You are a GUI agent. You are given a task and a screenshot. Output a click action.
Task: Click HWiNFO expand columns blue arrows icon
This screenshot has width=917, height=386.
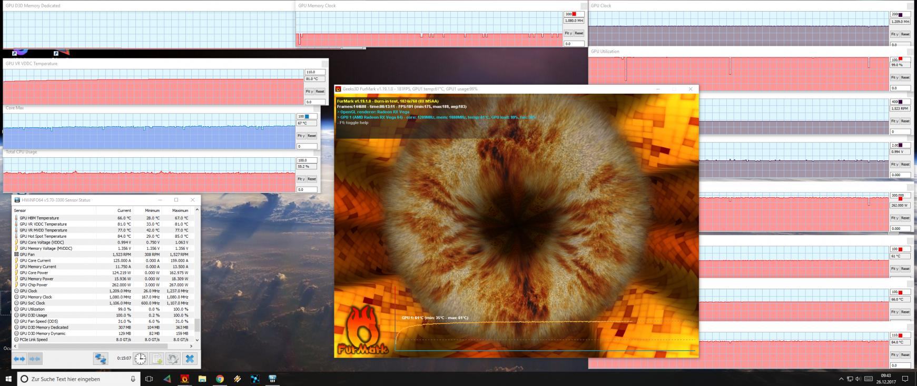(x=19, y=359)
